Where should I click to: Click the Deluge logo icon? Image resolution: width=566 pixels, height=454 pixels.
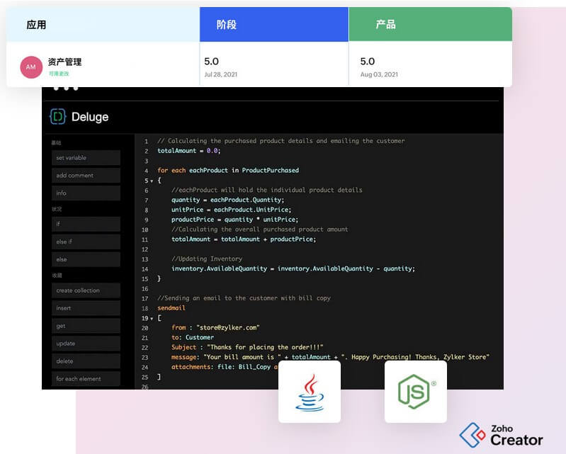click(58, 117)
